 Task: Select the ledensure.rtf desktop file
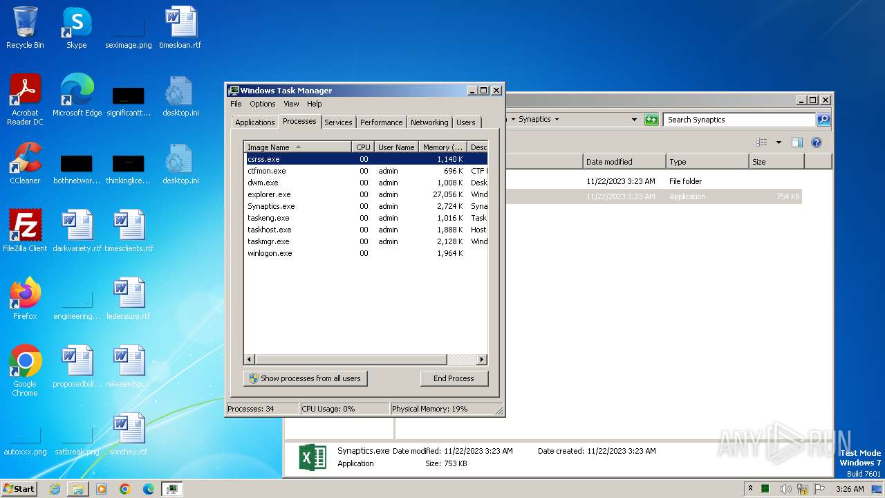click(x=129, y=299)
